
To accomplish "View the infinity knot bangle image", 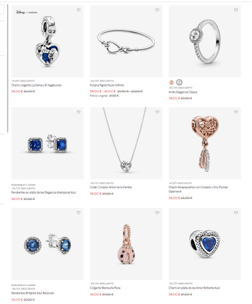I will point(126,41).
